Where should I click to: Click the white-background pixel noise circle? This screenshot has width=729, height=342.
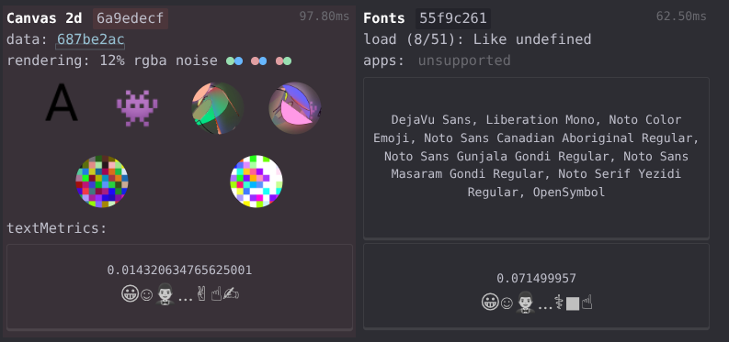[256, 182]
